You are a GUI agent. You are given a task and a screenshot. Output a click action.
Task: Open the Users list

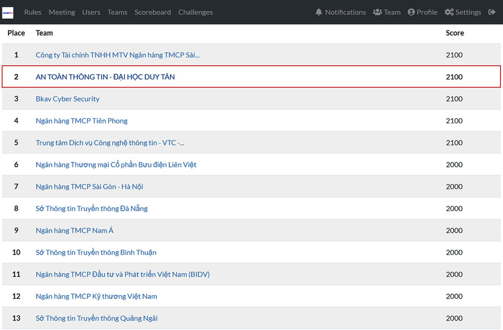point(91,12)
